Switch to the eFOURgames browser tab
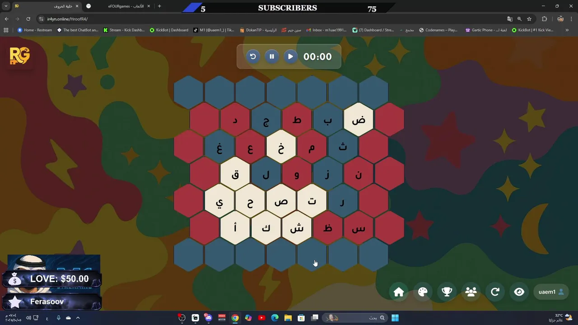 pos(118,6)
